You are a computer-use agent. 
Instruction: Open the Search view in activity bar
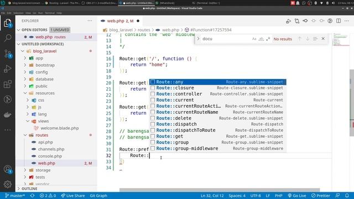click(7, 38)
